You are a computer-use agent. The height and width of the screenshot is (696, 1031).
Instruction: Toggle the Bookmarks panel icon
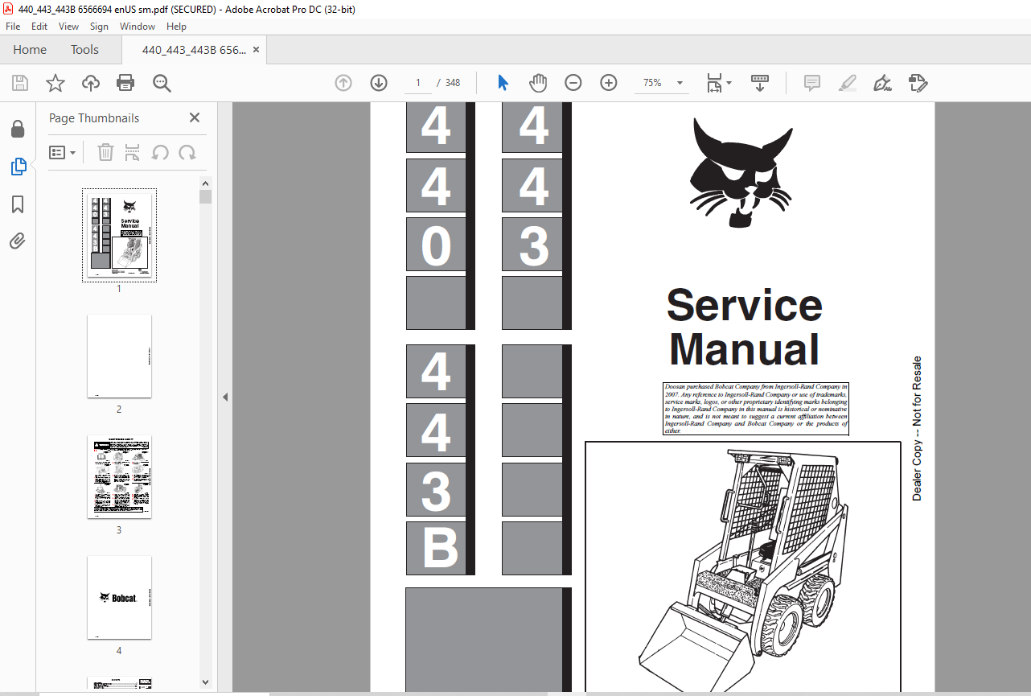[18, 204]
